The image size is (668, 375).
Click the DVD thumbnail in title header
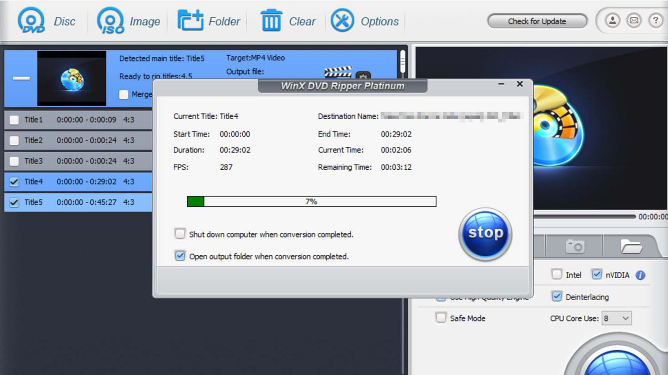71,79
